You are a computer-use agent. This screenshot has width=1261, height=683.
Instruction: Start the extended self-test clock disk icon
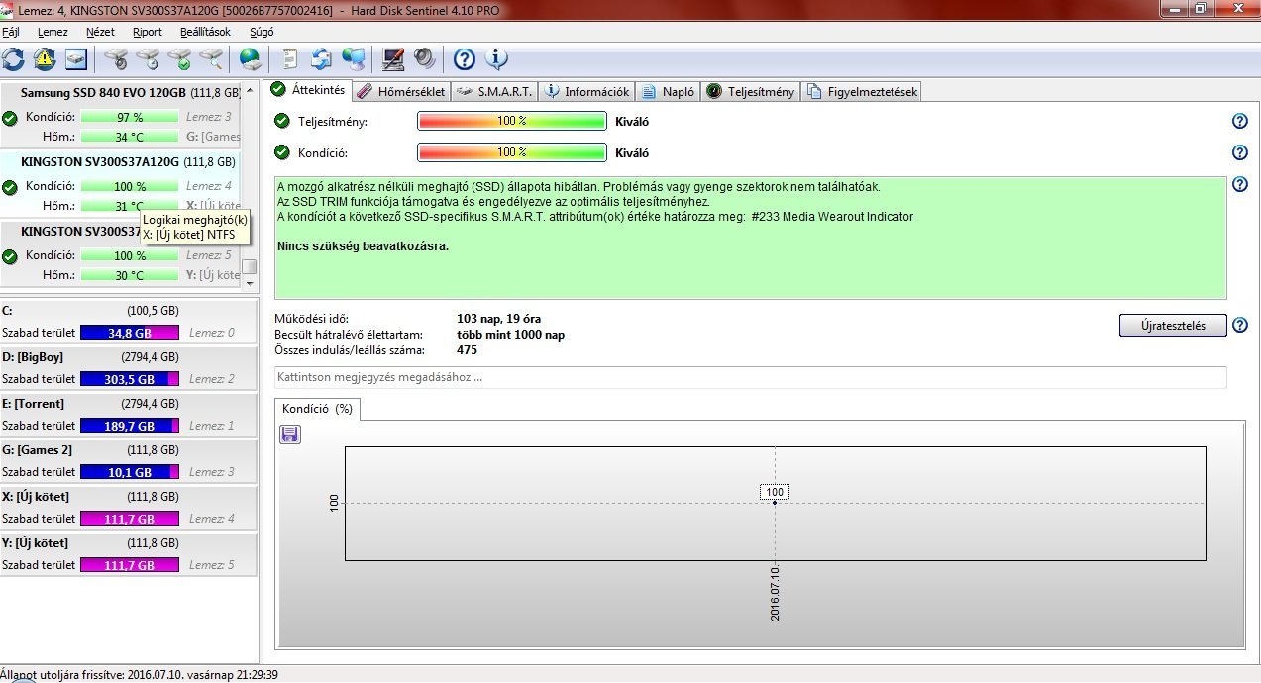pyautogui.click(x=148, y=59)
